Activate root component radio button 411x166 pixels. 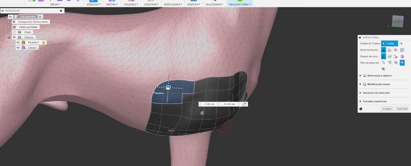(40, 17)
